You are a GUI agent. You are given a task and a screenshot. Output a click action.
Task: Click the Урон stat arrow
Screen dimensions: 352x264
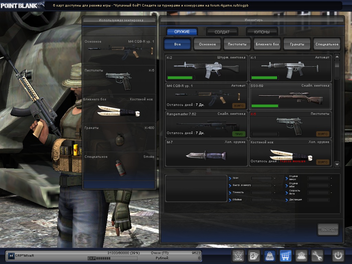(x=230, y=178)
